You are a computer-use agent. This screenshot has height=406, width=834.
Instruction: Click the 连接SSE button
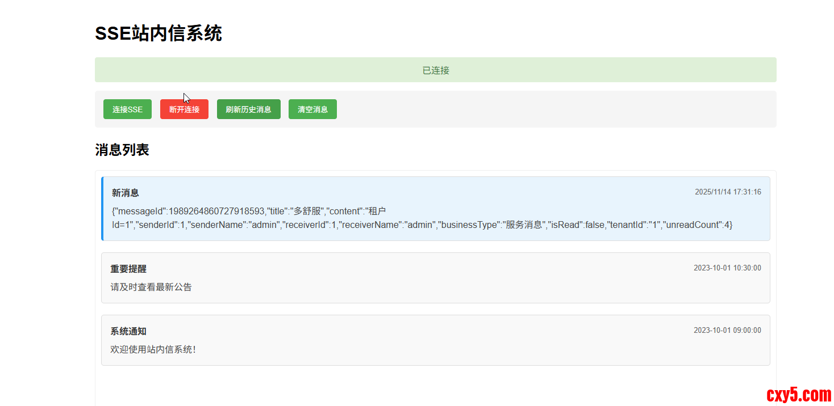127,109
